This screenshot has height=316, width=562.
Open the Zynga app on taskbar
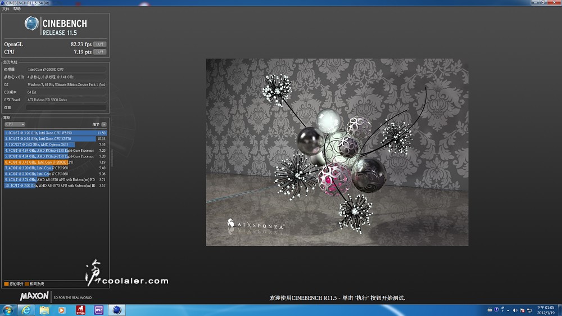point(80,310)
